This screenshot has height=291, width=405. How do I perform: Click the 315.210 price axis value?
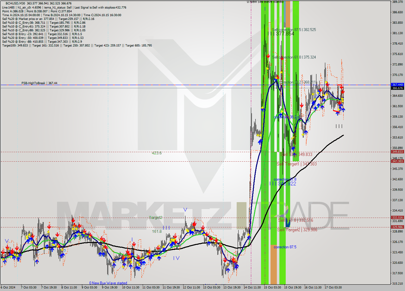[397, 284]
